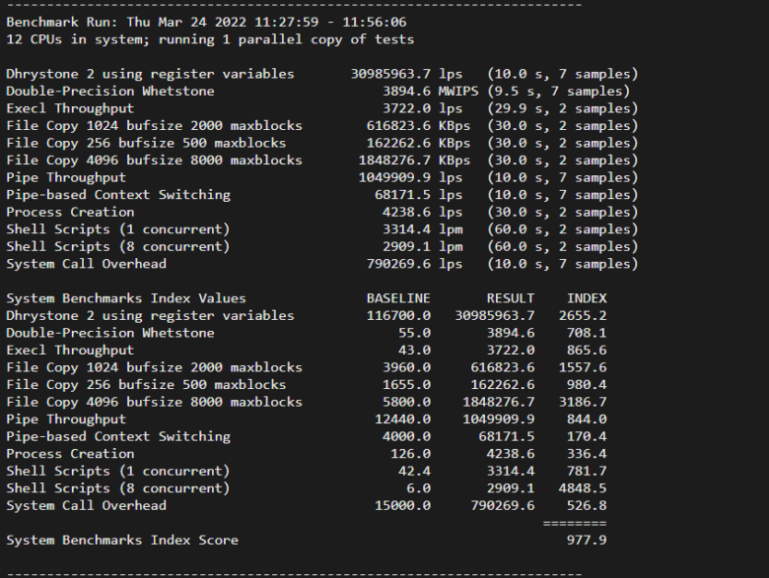Click the Dhrystone index value 2655.2
The image size is (769, 578).
(x=587, y=316)
